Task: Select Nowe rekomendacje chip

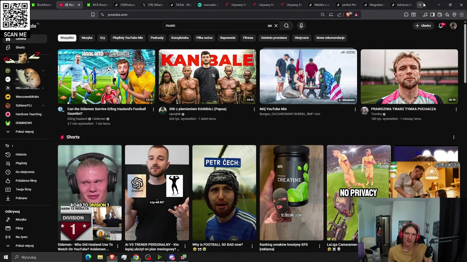Action: 331,38
